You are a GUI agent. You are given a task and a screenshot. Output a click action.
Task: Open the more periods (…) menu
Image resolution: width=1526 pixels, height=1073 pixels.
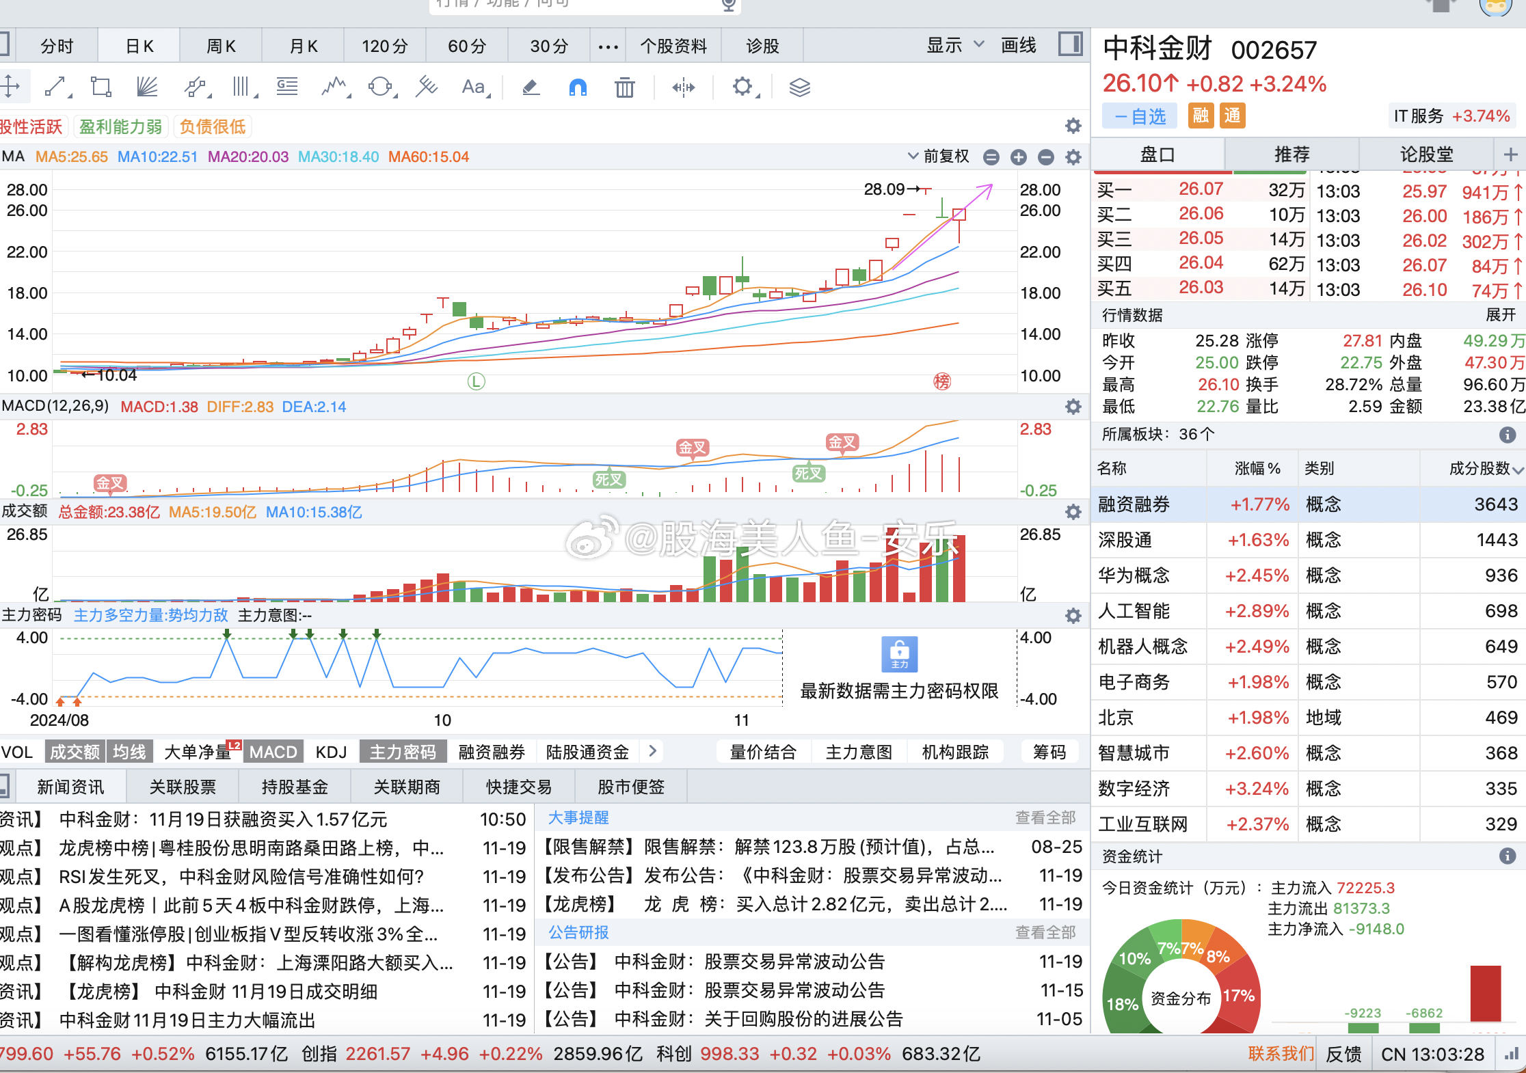pyautogui.click(x=608, y=46)
